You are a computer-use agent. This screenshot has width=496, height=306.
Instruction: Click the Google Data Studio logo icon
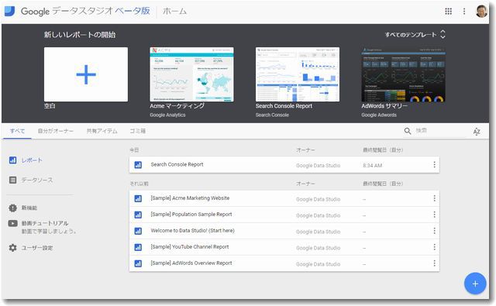[x=9, y=11]
